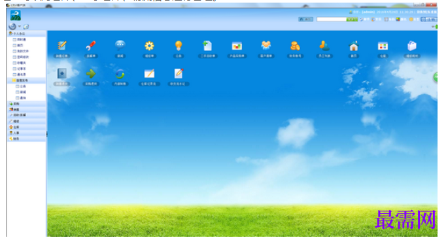The height and width of the screenshot is (240, 448).
Task: Open the gold coins shortcut icon
Action: pos(295,46)
